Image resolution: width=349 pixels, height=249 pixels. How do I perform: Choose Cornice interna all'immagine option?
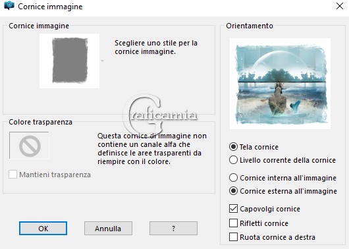click(233, 178)
